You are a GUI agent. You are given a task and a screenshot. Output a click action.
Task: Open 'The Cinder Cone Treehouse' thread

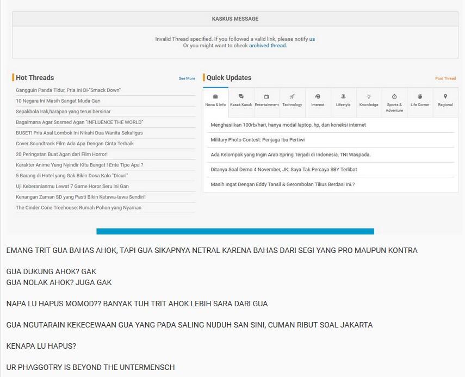(x=78, y=208)
